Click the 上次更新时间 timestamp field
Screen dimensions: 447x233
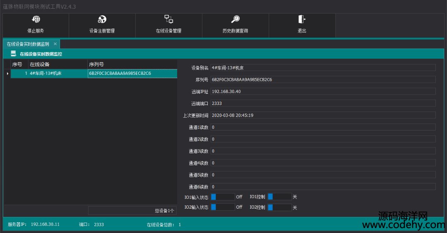(323, 115)
